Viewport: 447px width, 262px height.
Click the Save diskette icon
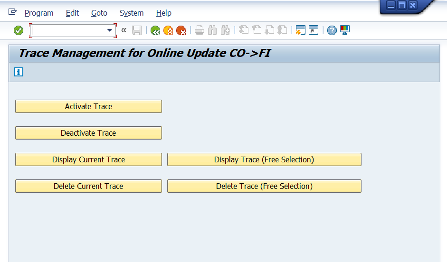pyautogui.click(x=137, y=30)
